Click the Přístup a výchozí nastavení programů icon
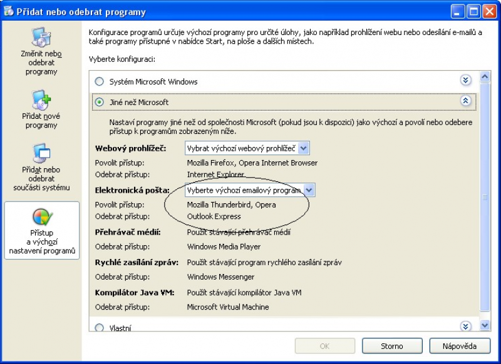The image size is (501, 364). [x=41, y=218]
